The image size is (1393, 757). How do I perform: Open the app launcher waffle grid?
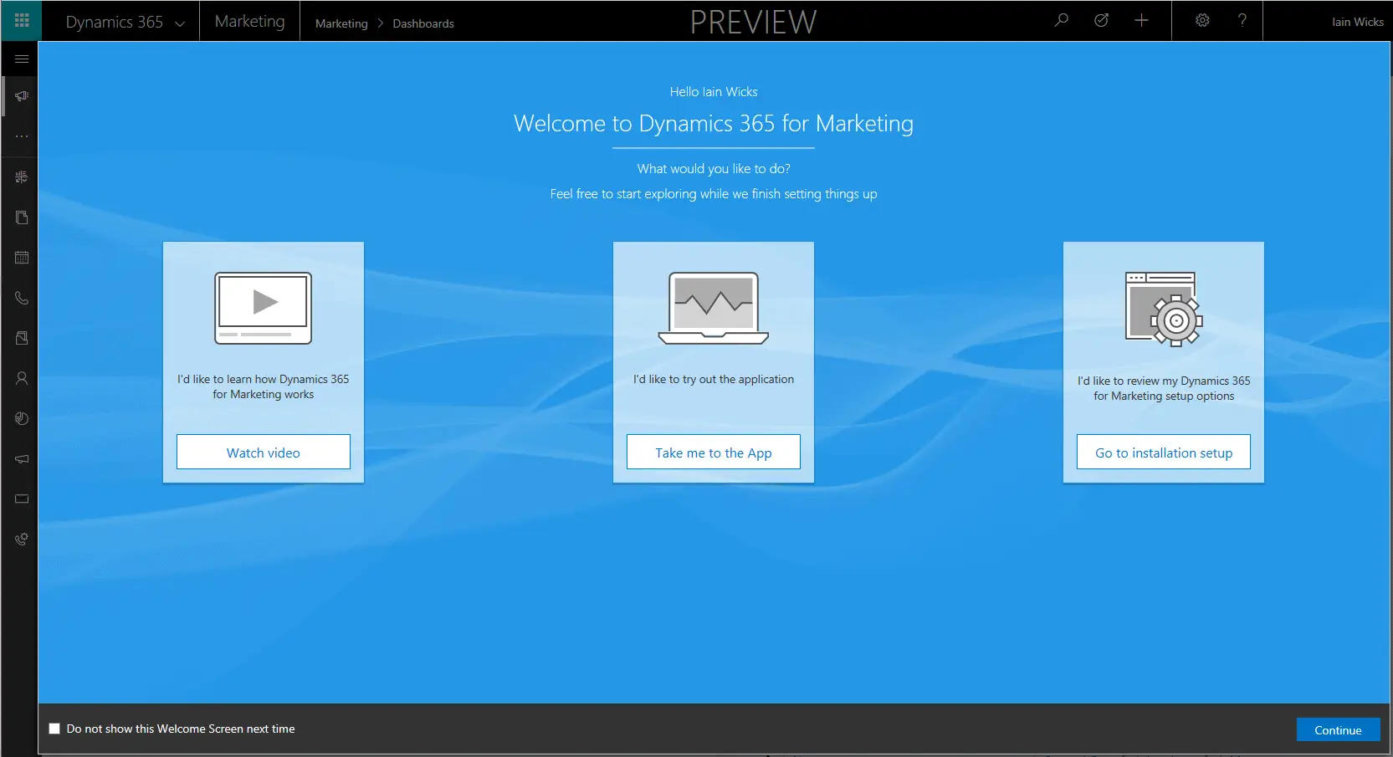pyautogui.click(x=22, y=21)
